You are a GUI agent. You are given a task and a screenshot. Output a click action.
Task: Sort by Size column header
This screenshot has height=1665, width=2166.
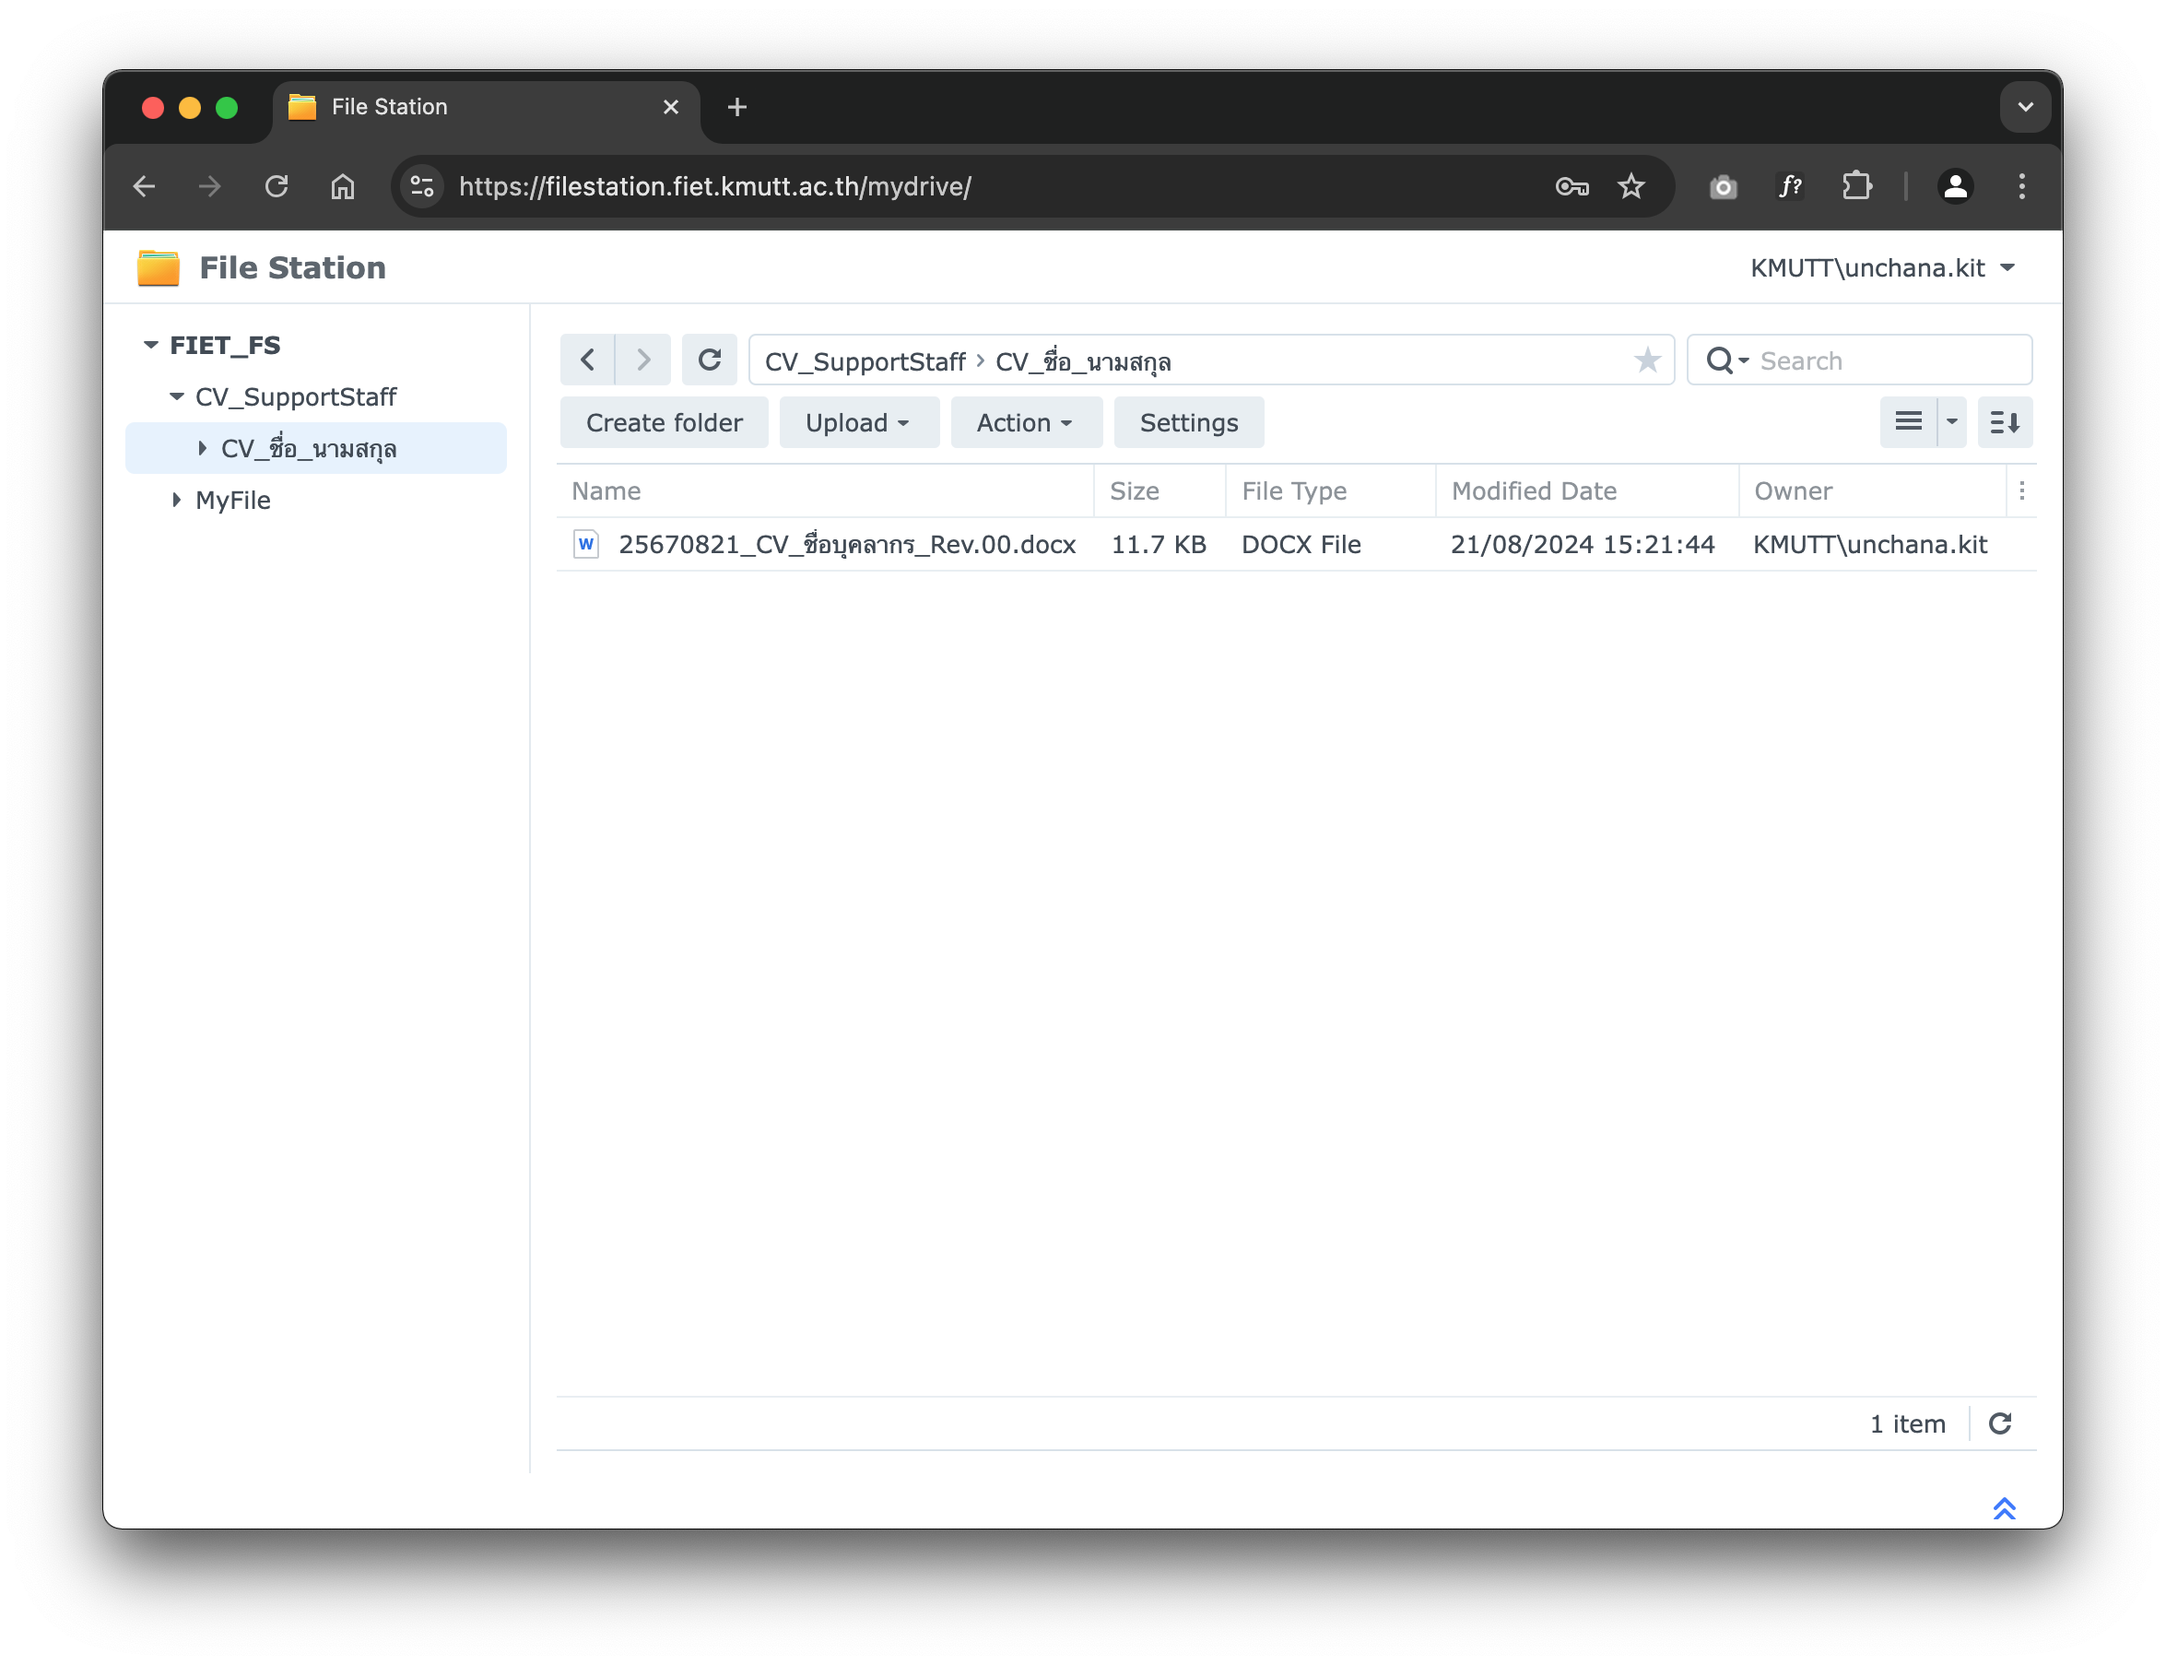[1160, 490]
